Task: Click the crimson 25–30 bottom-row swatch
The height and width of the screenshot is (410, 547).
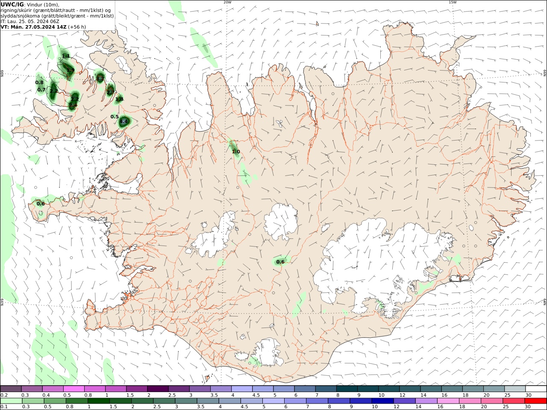Action: click(514, 401)
